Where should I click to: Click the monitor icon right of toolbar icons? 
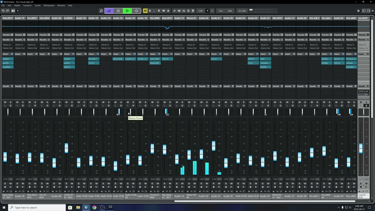[x=193, y=11]
